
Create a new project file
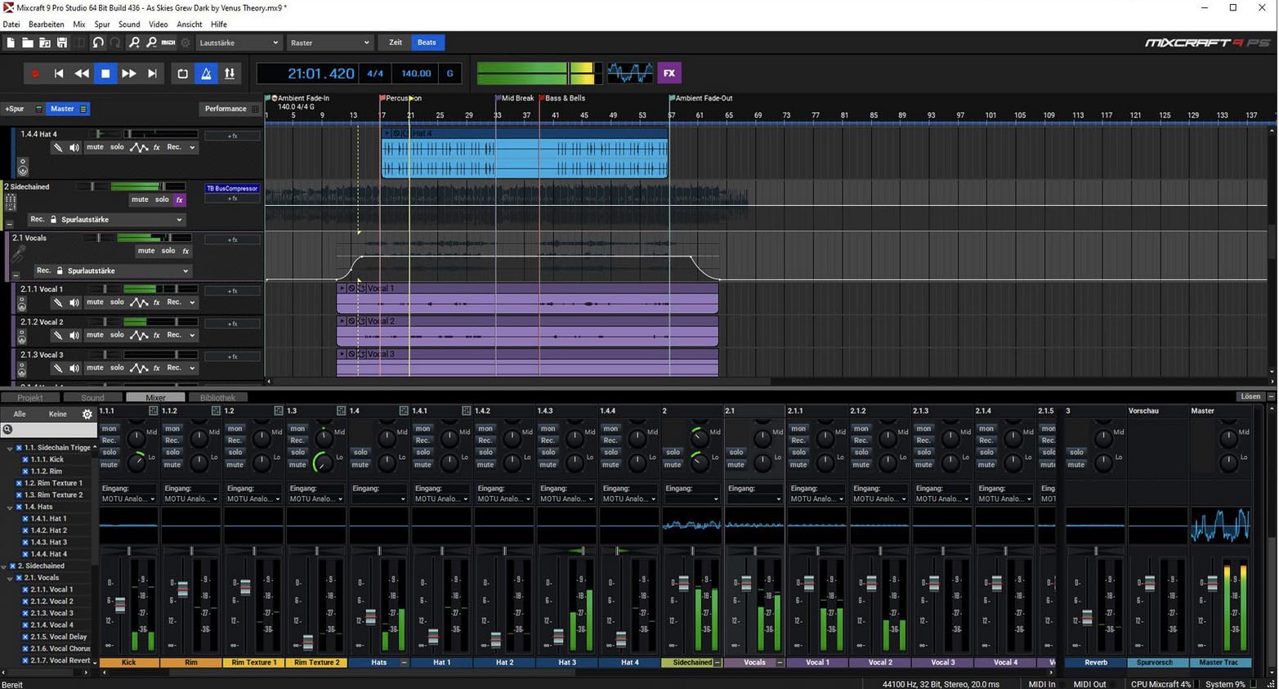[11, 43]
